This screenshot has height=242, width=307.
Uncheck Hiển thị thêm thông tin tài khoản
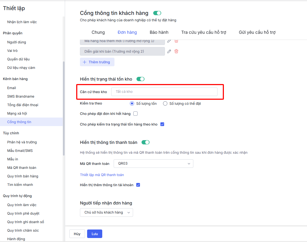coord(138,185)
